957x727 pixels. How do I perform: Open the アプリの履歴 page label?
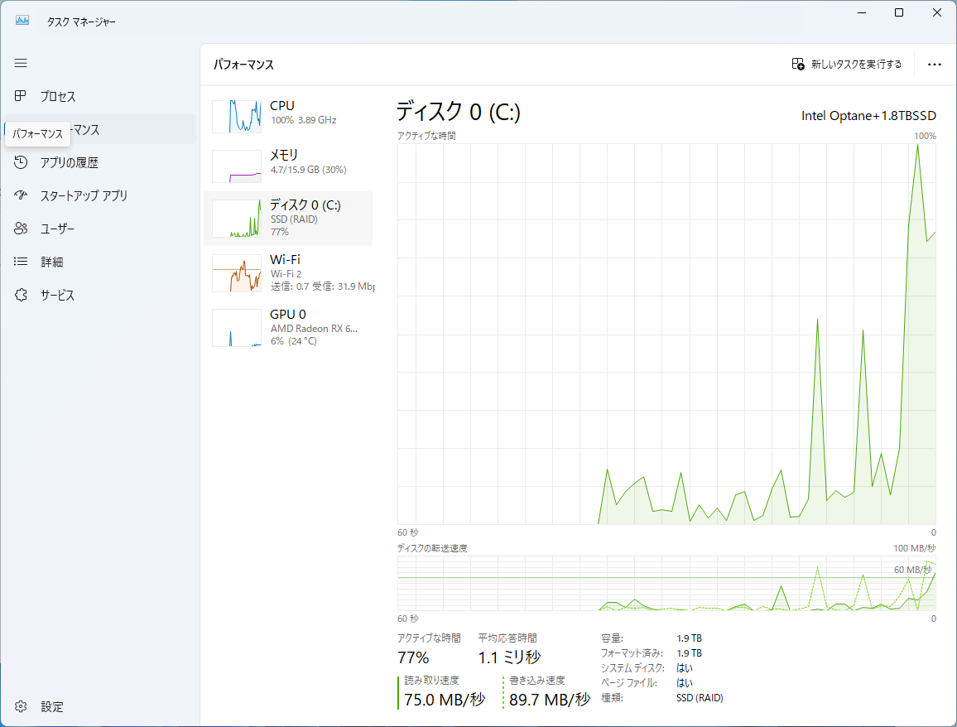[x=70, y=163]
